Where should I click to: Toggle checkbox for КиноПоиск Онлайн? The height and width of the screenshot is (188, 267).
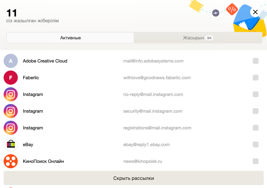click(256, 161)
